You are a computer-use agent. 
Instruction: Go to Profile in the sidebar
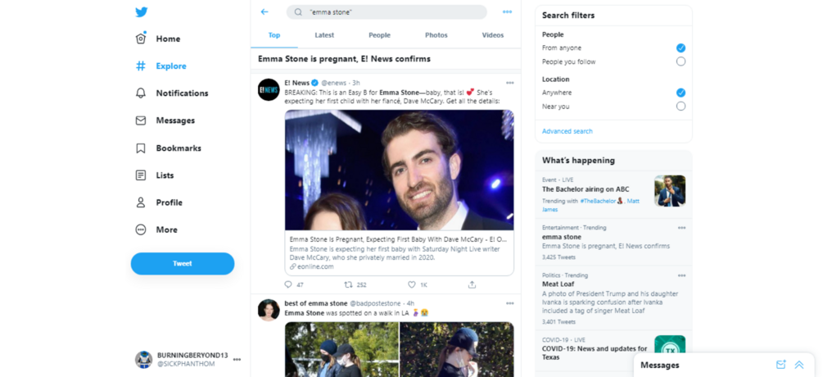pos(159,202)
